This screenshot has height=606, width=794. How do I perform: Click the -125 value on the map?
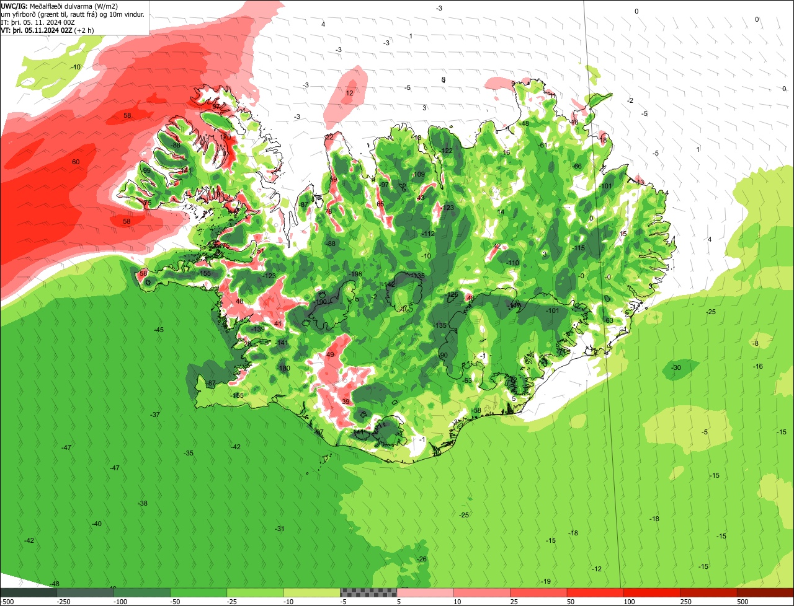click(452, 295)
